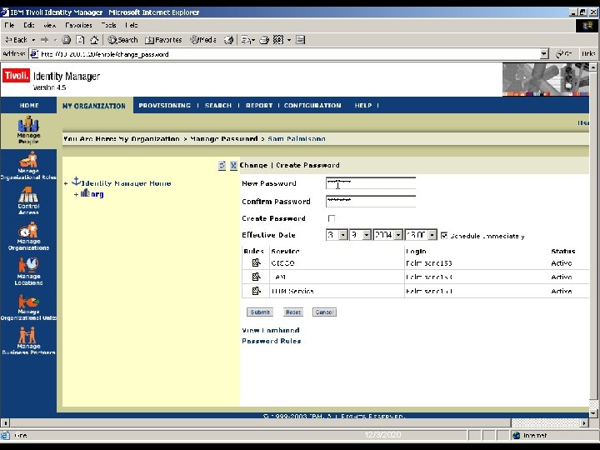
Task: Click the New Password input field
Action: [370, 182]
